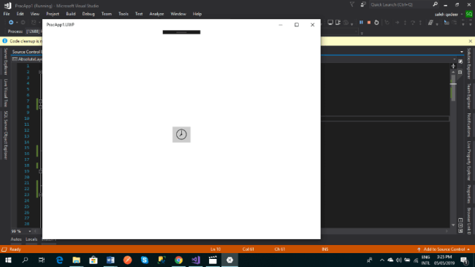The width and height of the screenshot is (475, 267).
Task: Open the Live Property Explorer side tab
Action: coord(469,161)
